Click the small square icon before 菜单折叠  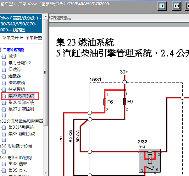coord(22,38)
